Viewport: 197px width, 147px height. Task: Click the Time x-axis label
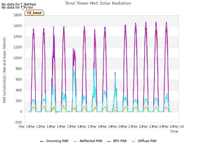(x=174, y=131)
